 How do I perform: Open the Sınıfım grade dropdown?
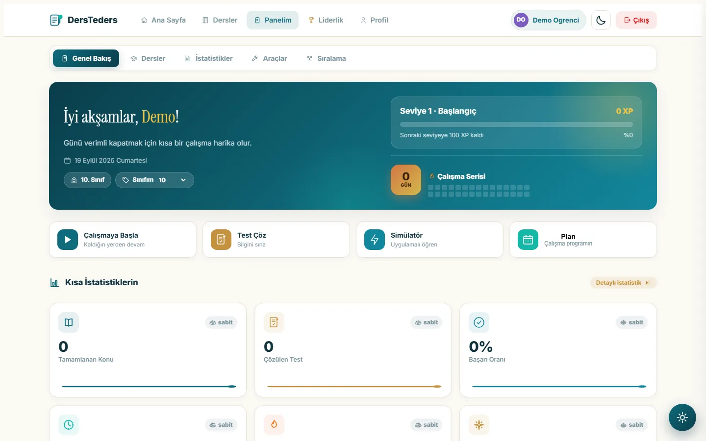tap(154, 180)
